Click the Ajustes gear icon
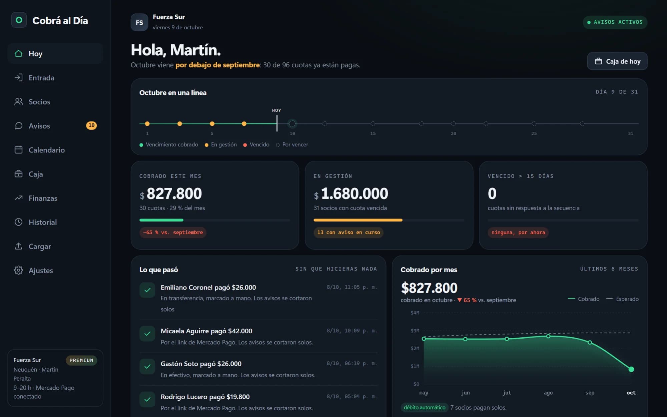 (19, 270)
